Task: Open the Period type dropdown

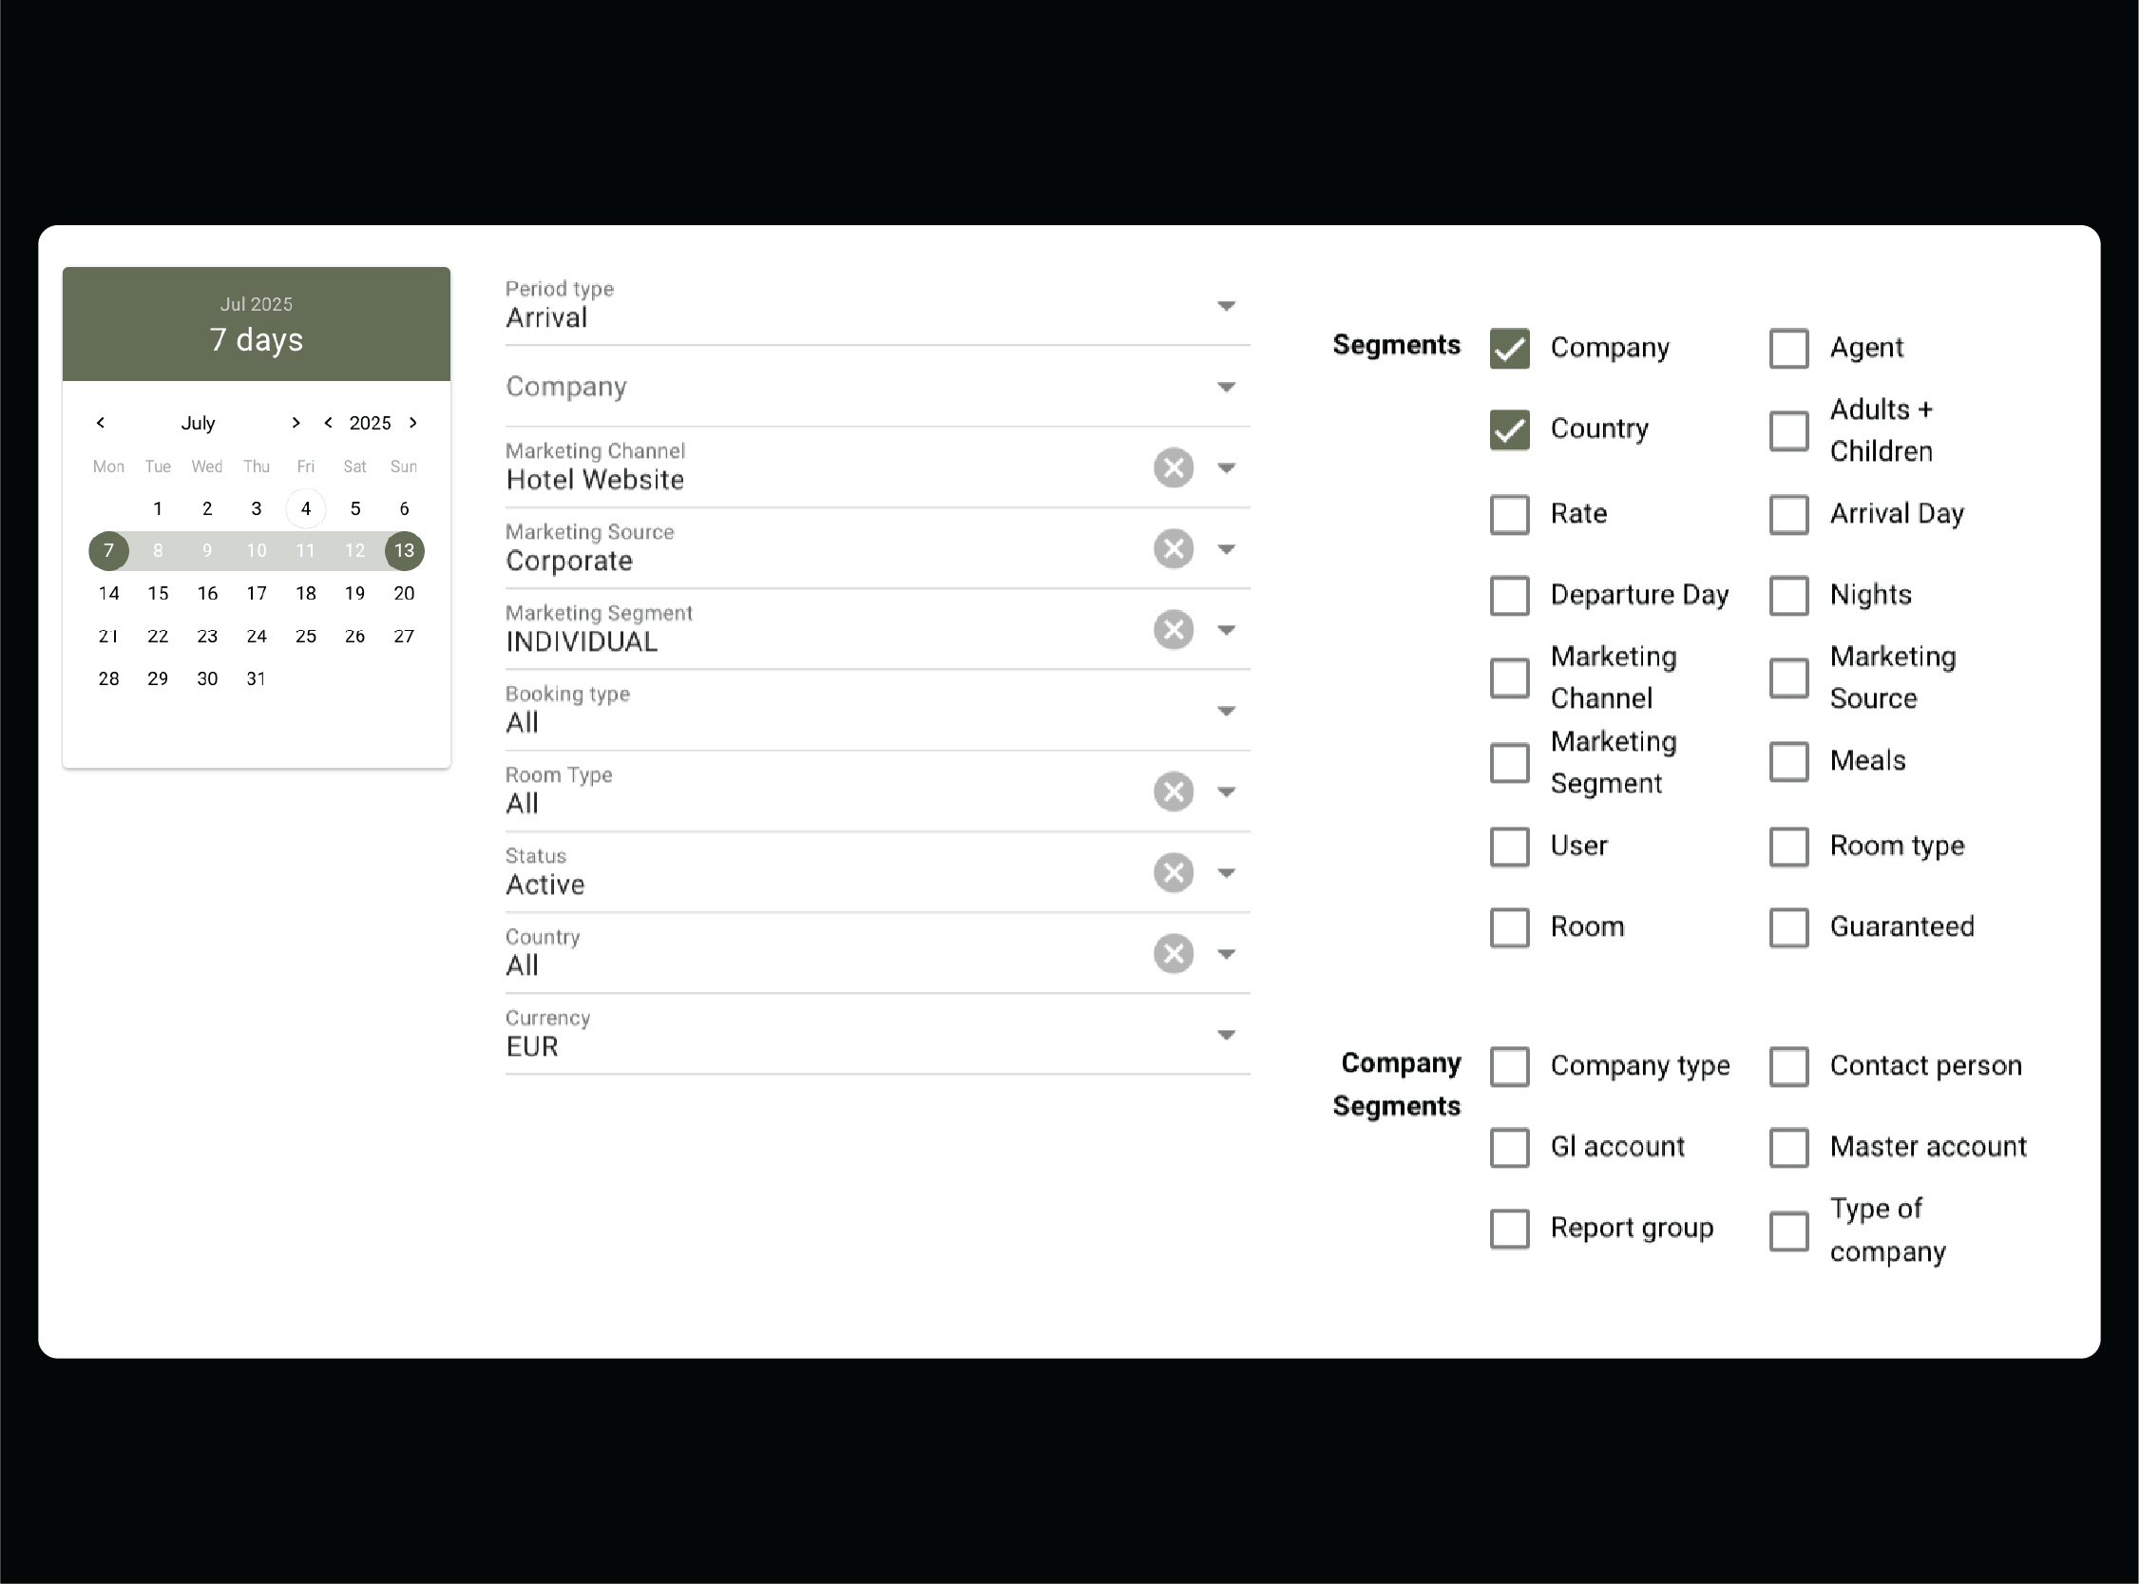Action: [x=1225, y=306]
